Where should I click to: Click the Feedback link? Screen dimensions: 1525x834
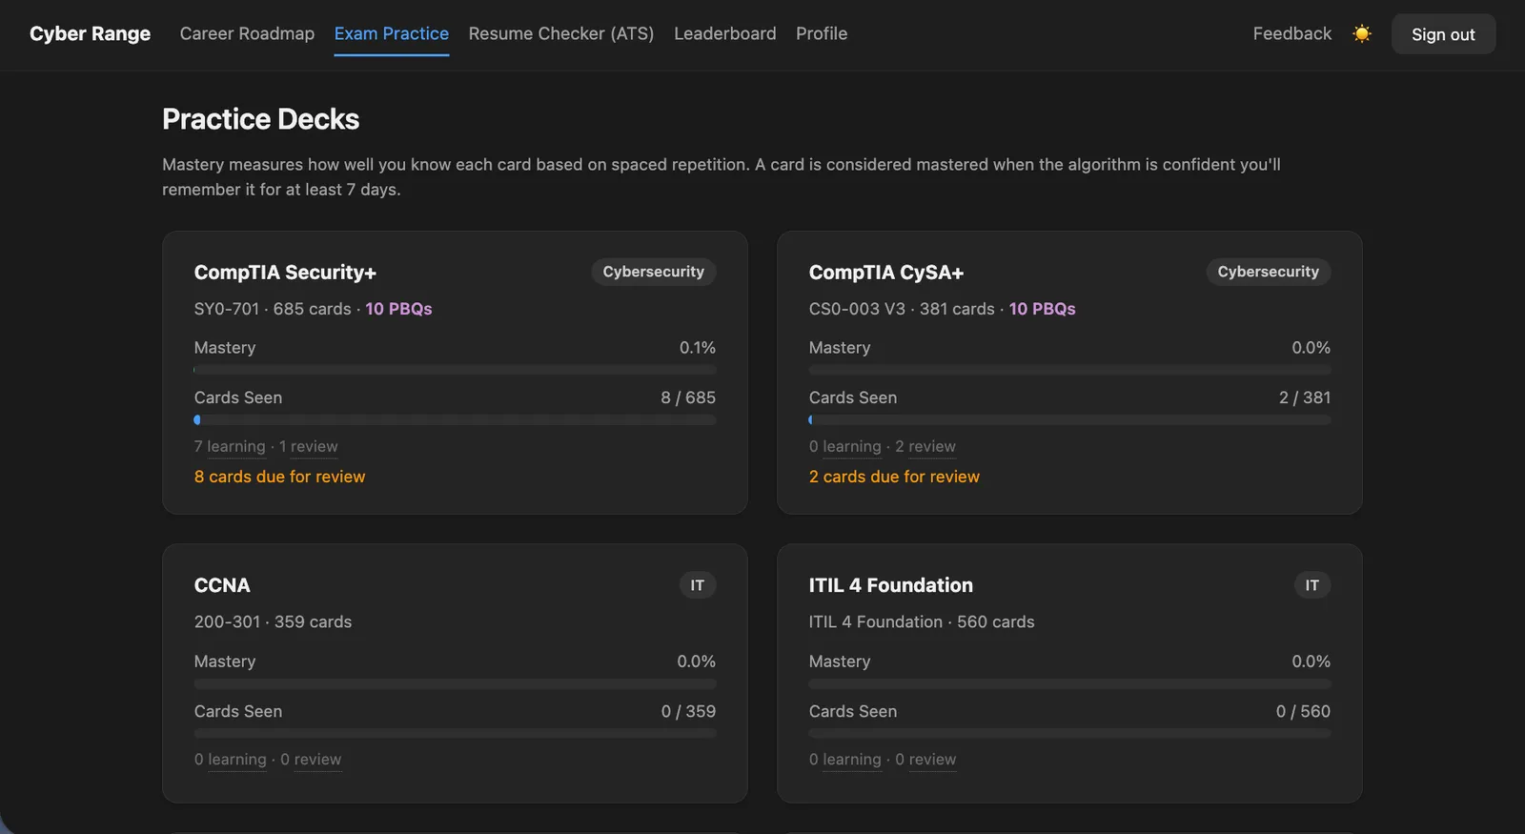pyautogui.click(x=1291, y=33)
